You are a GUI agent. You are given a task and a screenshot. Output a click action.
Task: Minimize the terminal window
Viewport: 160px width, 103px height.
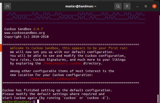click(137, 7)
